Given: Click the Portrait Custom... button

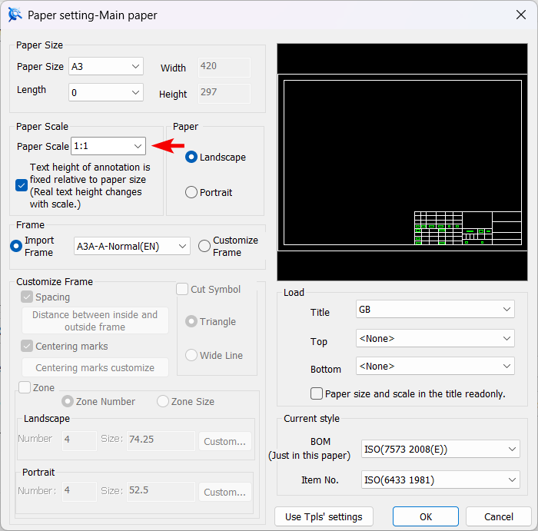Looking at the screenshot, I should 225,492.
